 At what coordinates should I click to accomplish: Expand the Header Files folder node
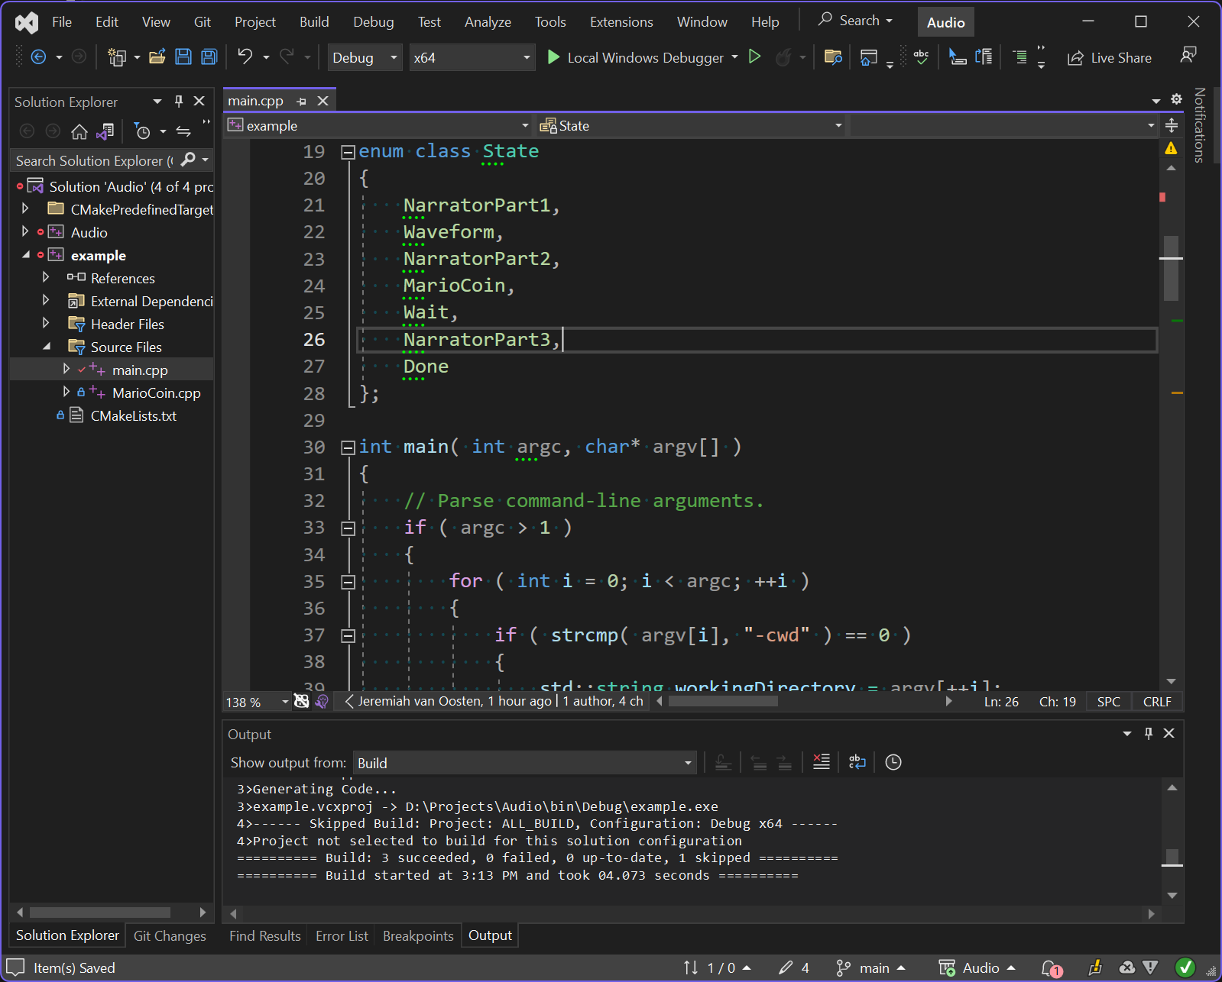[x=46, y=324]
